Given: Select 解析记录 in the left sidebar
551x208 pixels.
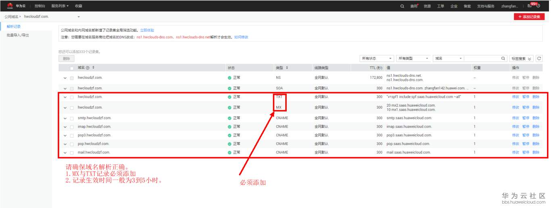Looking at the screenshot, I should click(13, 26).
